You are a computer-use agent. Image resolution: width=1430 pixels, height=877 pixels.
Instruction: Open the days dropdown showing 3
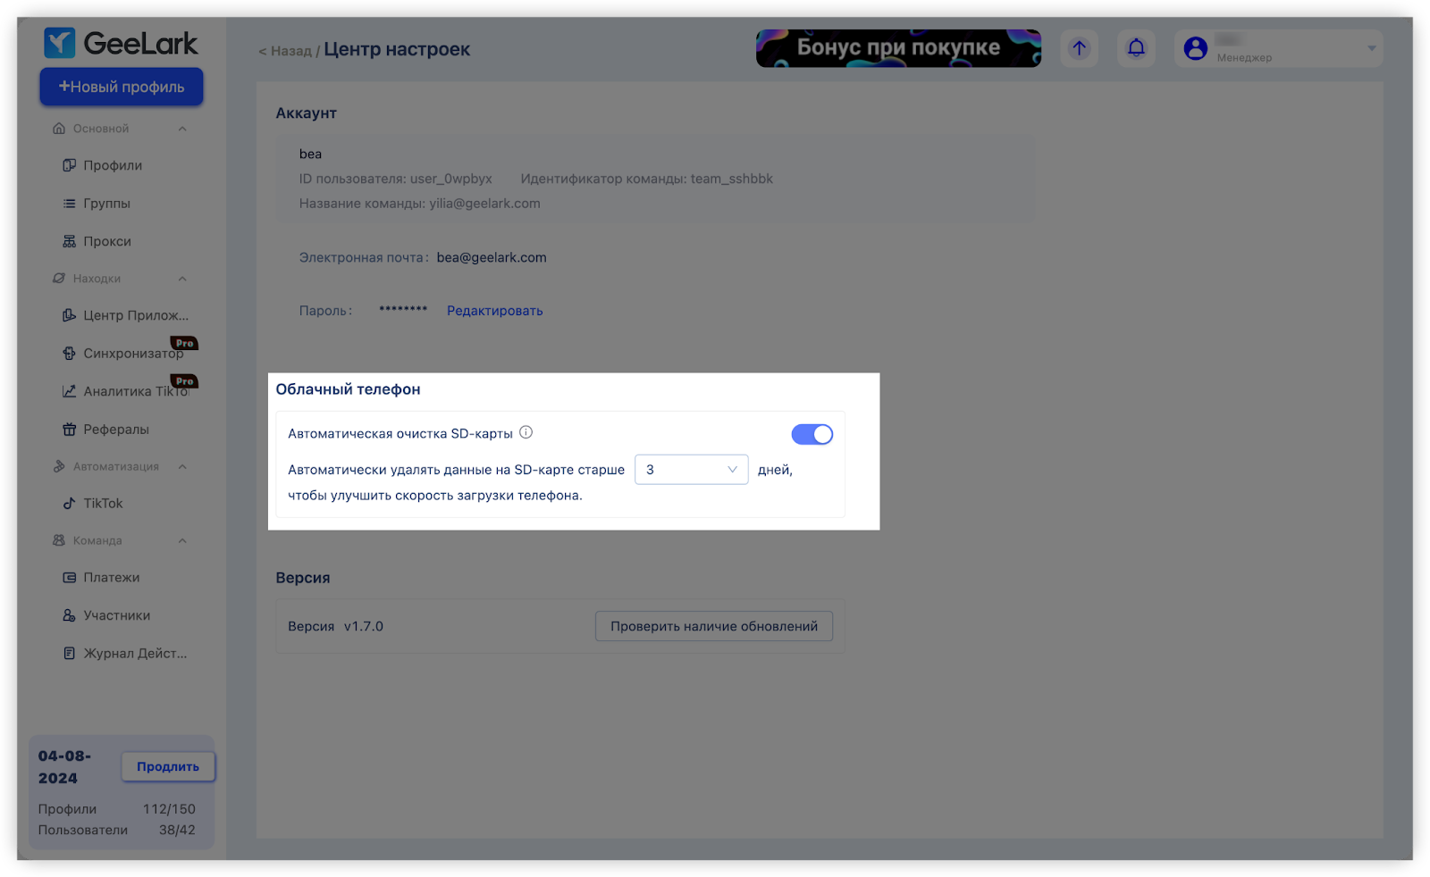[691, 470]
